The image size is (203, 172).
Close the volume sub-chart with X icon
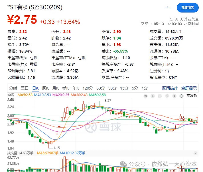[x=195, y=153]
